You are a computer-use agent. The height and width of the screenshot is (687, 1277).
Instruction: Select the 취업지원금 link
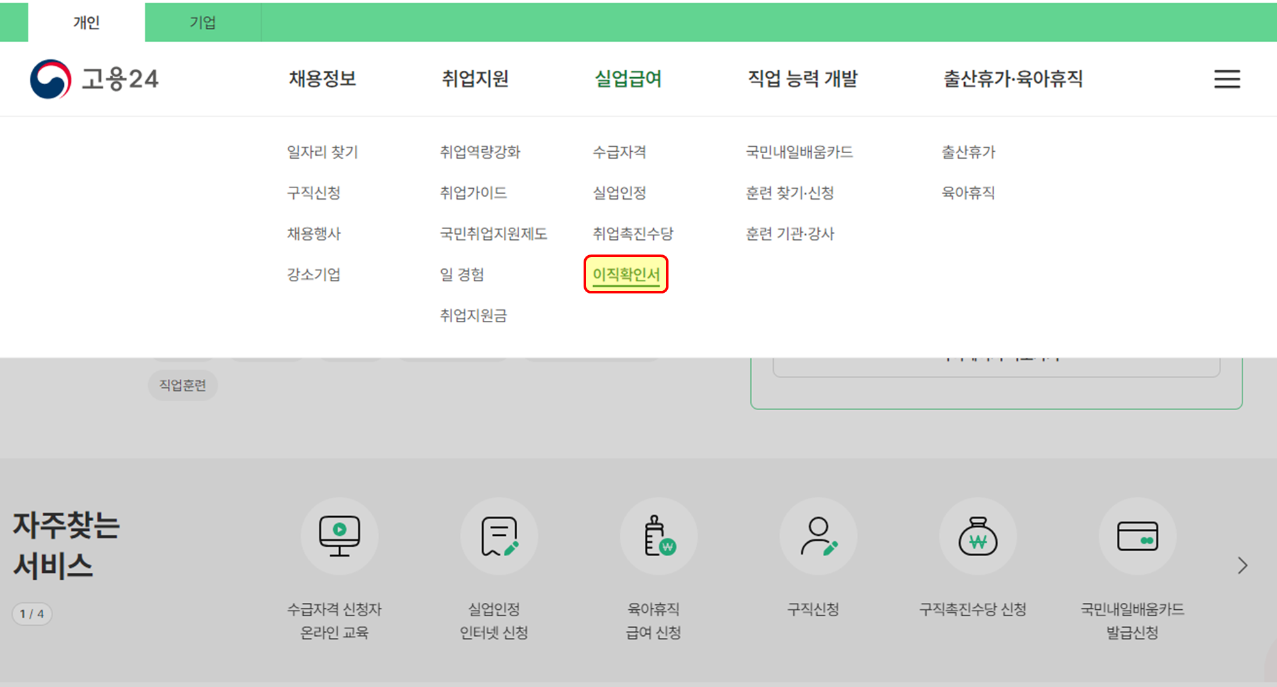(473, 315)
